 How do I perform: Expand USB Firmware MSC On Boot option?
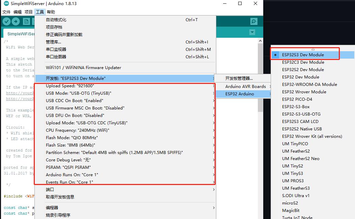(x=125, y=108)
